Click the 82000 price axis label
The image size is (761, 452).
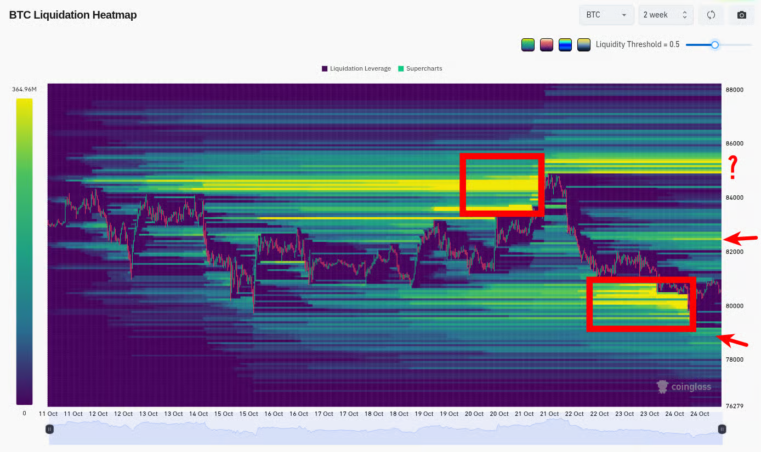734,252
